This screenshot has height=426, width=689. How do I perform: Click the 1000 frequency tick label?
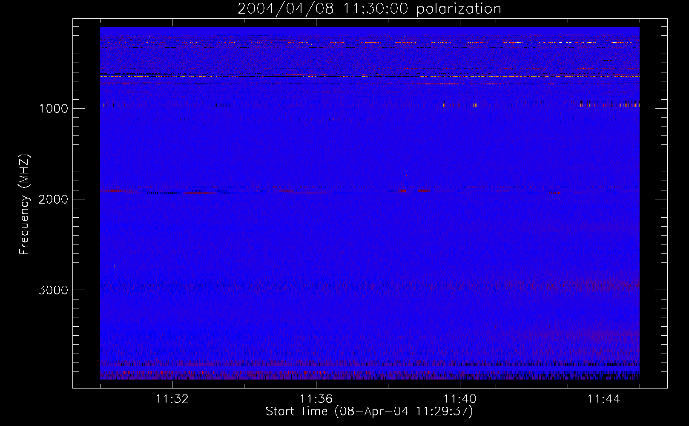point(54,109)
